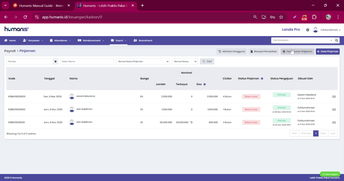Click Next pagination button
Image resolution: width=344 pixels, height=181 pixels.
pos(323,133)
